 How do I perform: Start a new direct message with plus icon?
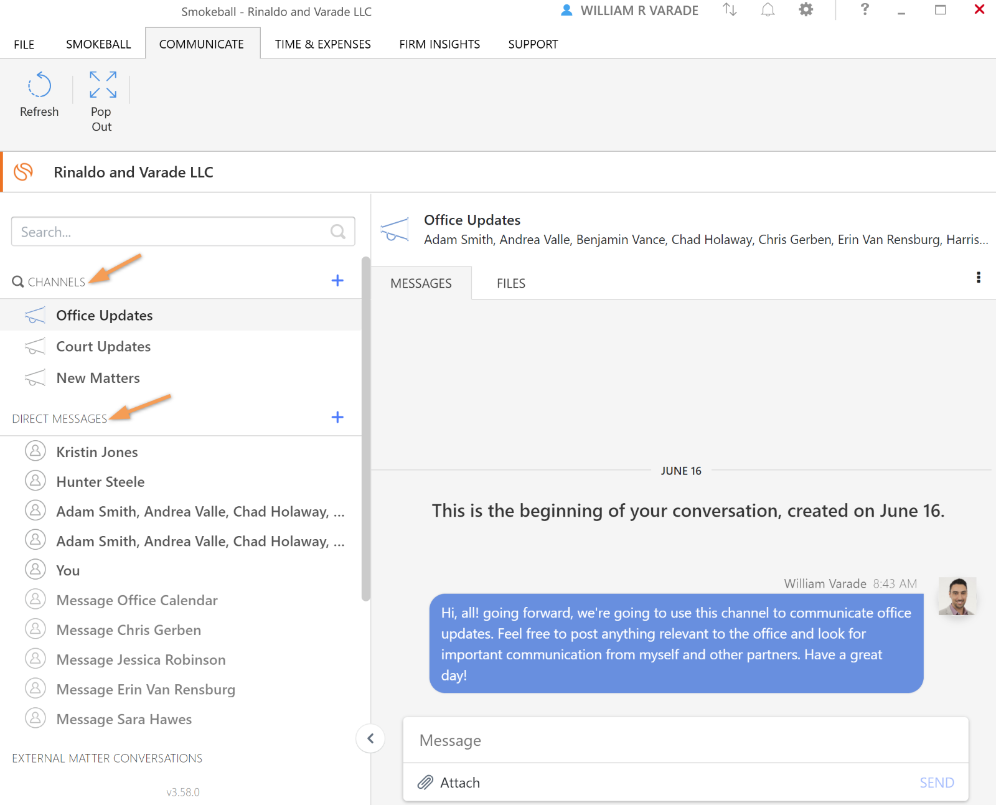tap(337, 417)
